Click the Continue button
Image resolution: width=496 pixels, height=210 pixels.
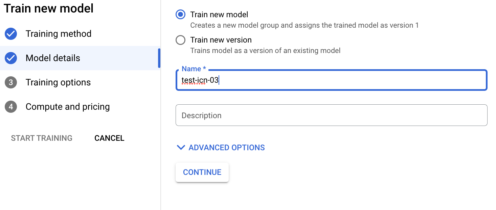(202, 172)
